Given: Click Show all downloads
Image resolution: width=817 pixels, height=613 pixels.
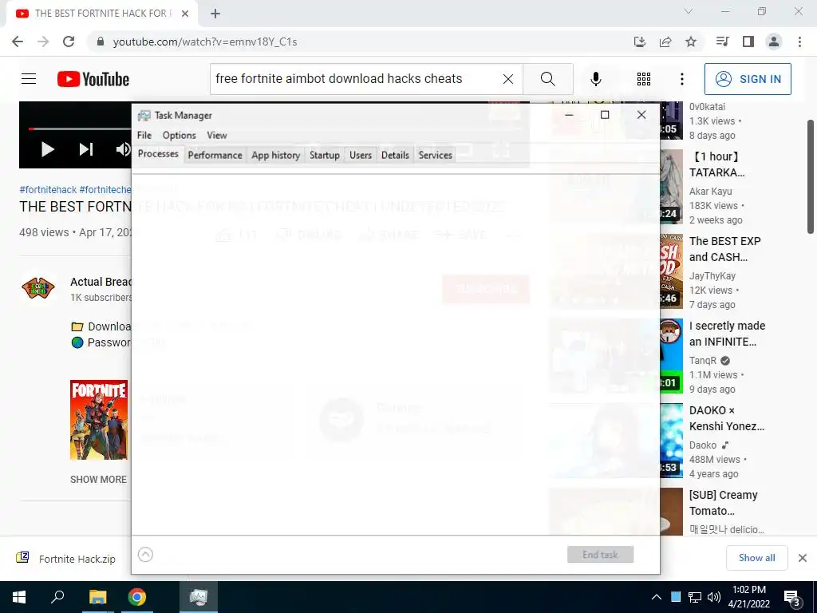Looking at the screenshot, I should pos(756,558).
